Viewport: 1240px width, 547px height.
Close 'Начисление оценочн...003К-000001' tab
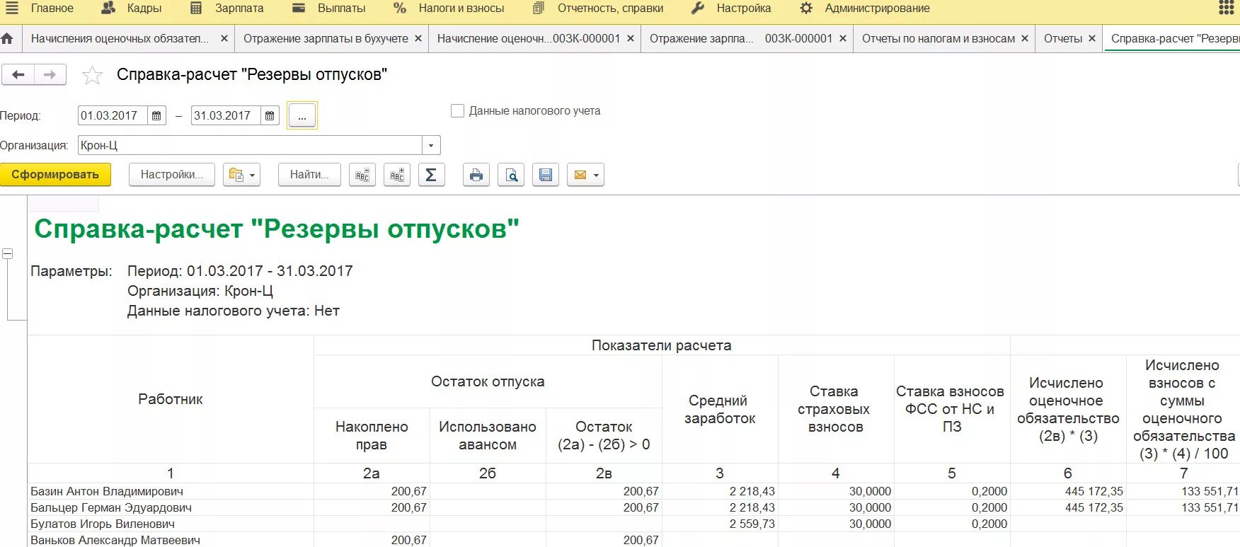point(631,39)
